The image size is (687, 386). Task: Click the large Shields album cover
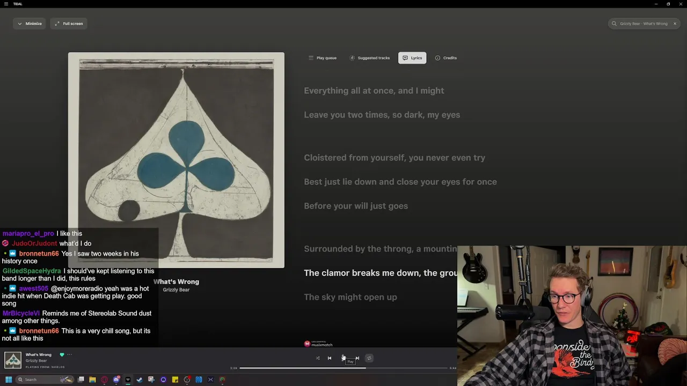point(176,160)
